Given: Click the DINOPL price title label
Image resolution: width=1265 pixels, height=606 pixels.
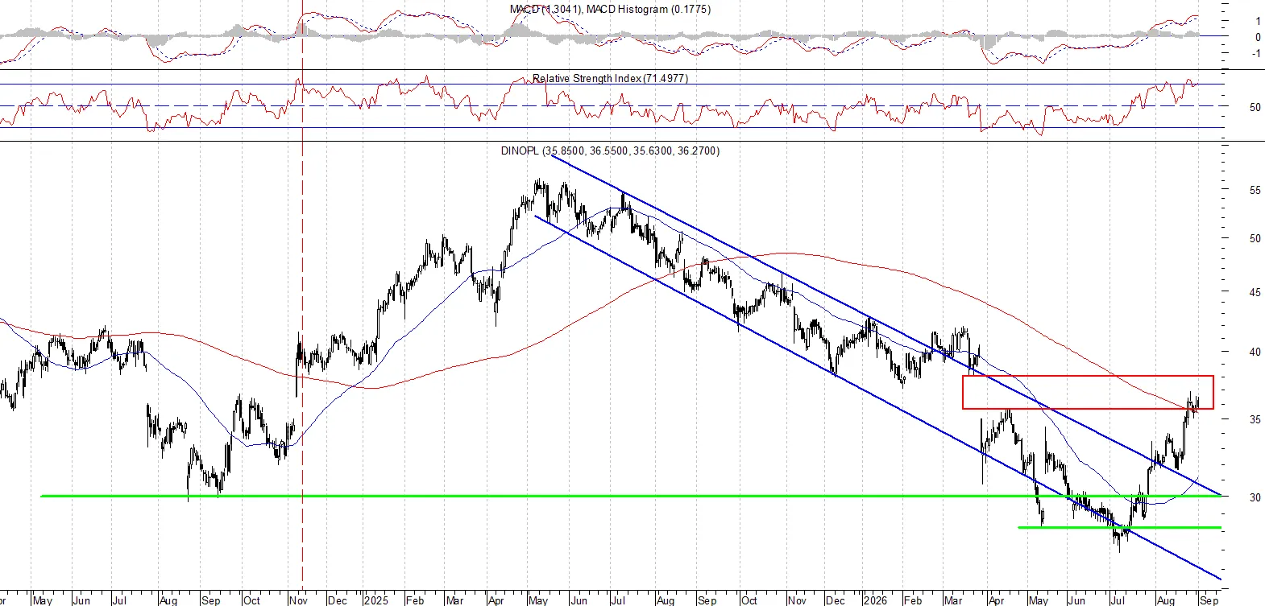Looking at the screenshot, I should [610, 150].
